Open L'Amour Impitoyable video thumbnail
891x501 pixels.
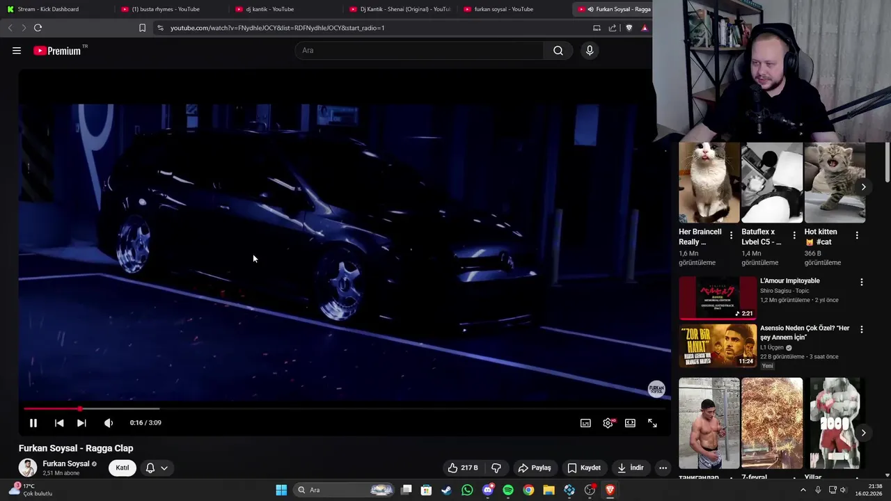(718, 298)
